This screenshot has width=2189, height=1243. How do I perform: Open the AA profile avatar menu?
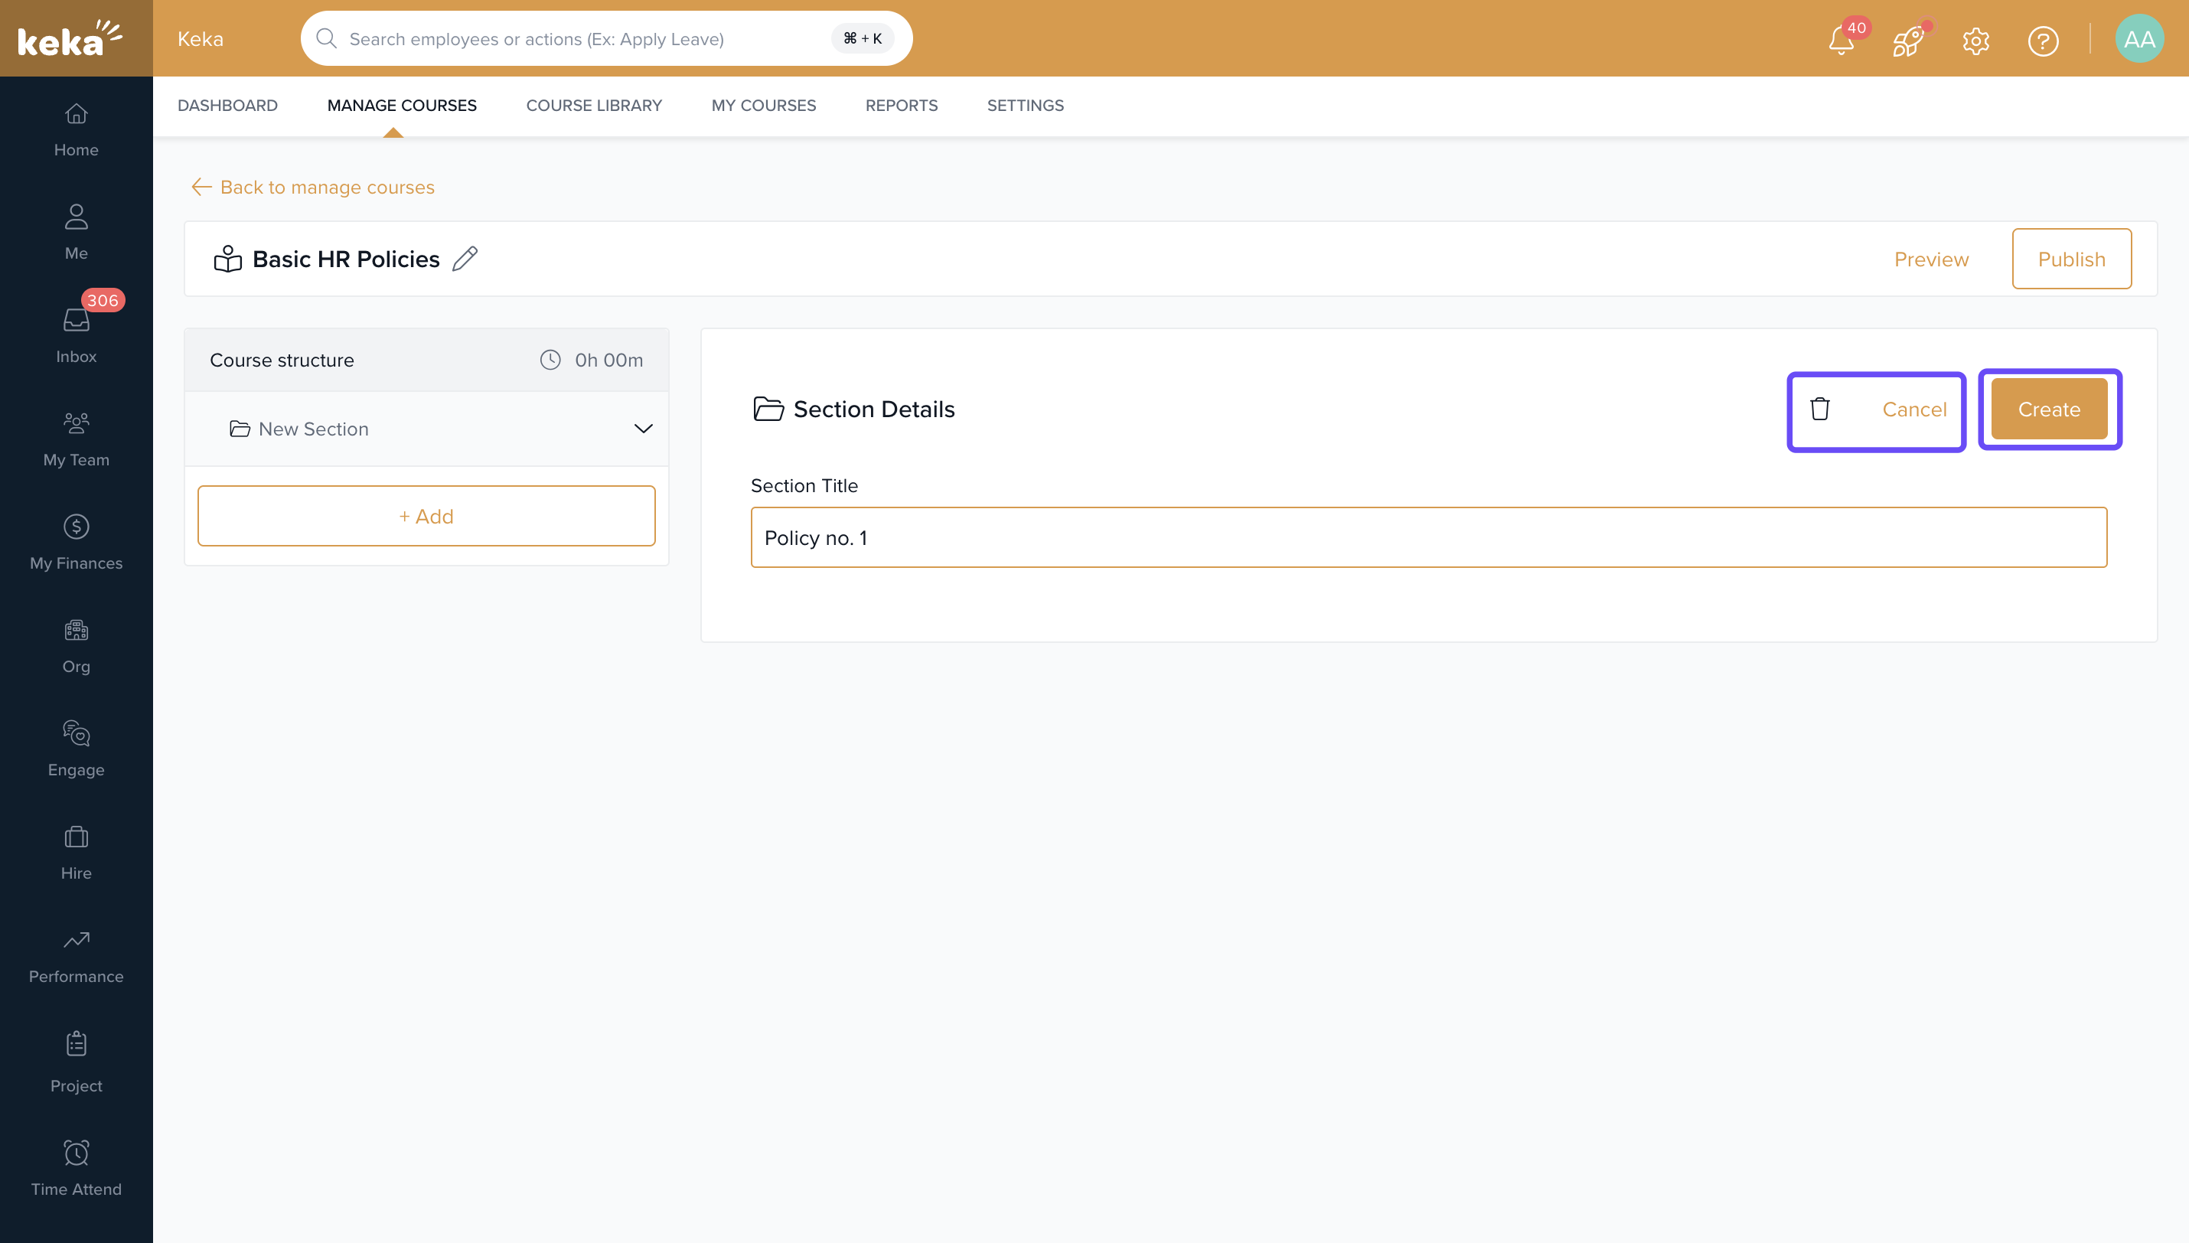[x=2138, y=39]
